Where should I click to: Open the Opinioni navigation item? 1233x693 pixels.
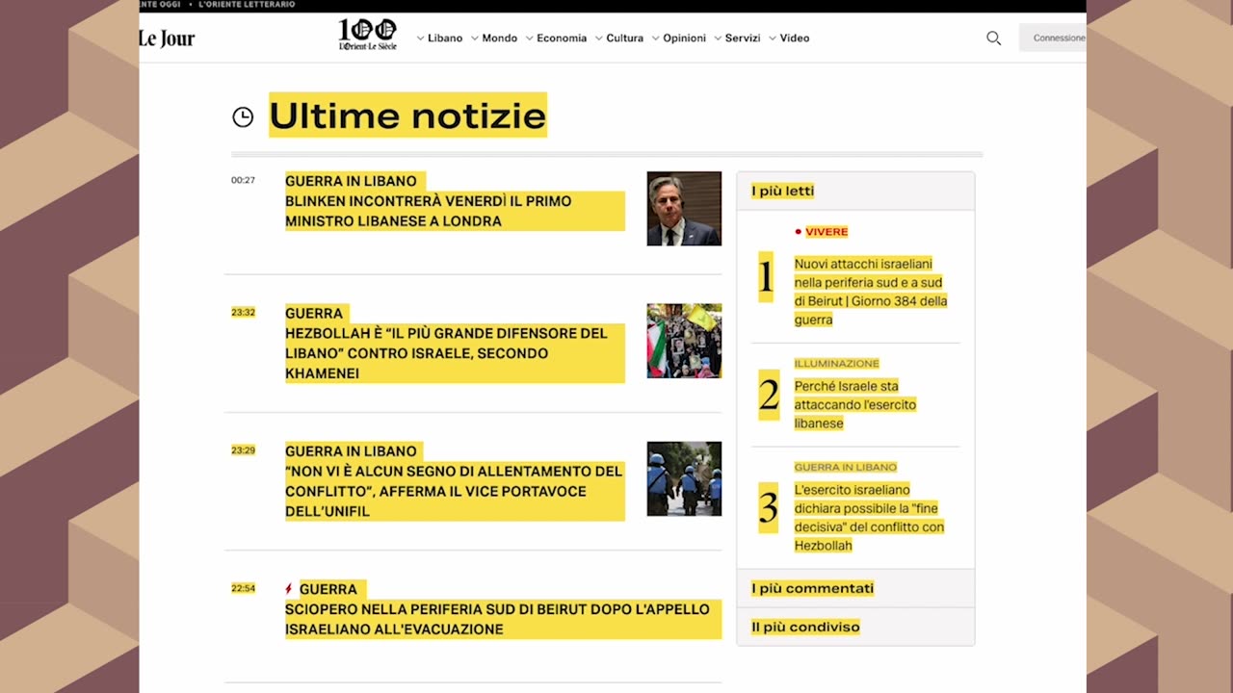click(x=684, y=38)
